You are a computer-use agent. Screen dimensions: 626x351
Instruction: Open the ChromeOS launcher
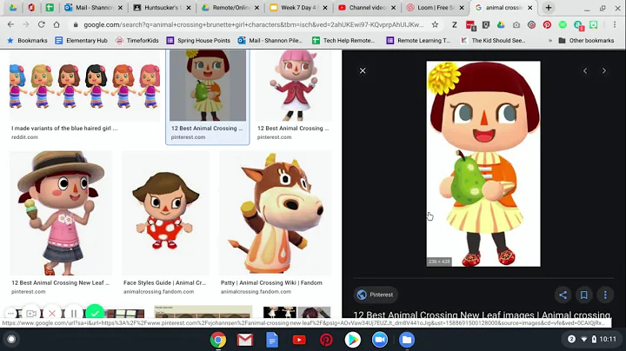pos(11,340)
